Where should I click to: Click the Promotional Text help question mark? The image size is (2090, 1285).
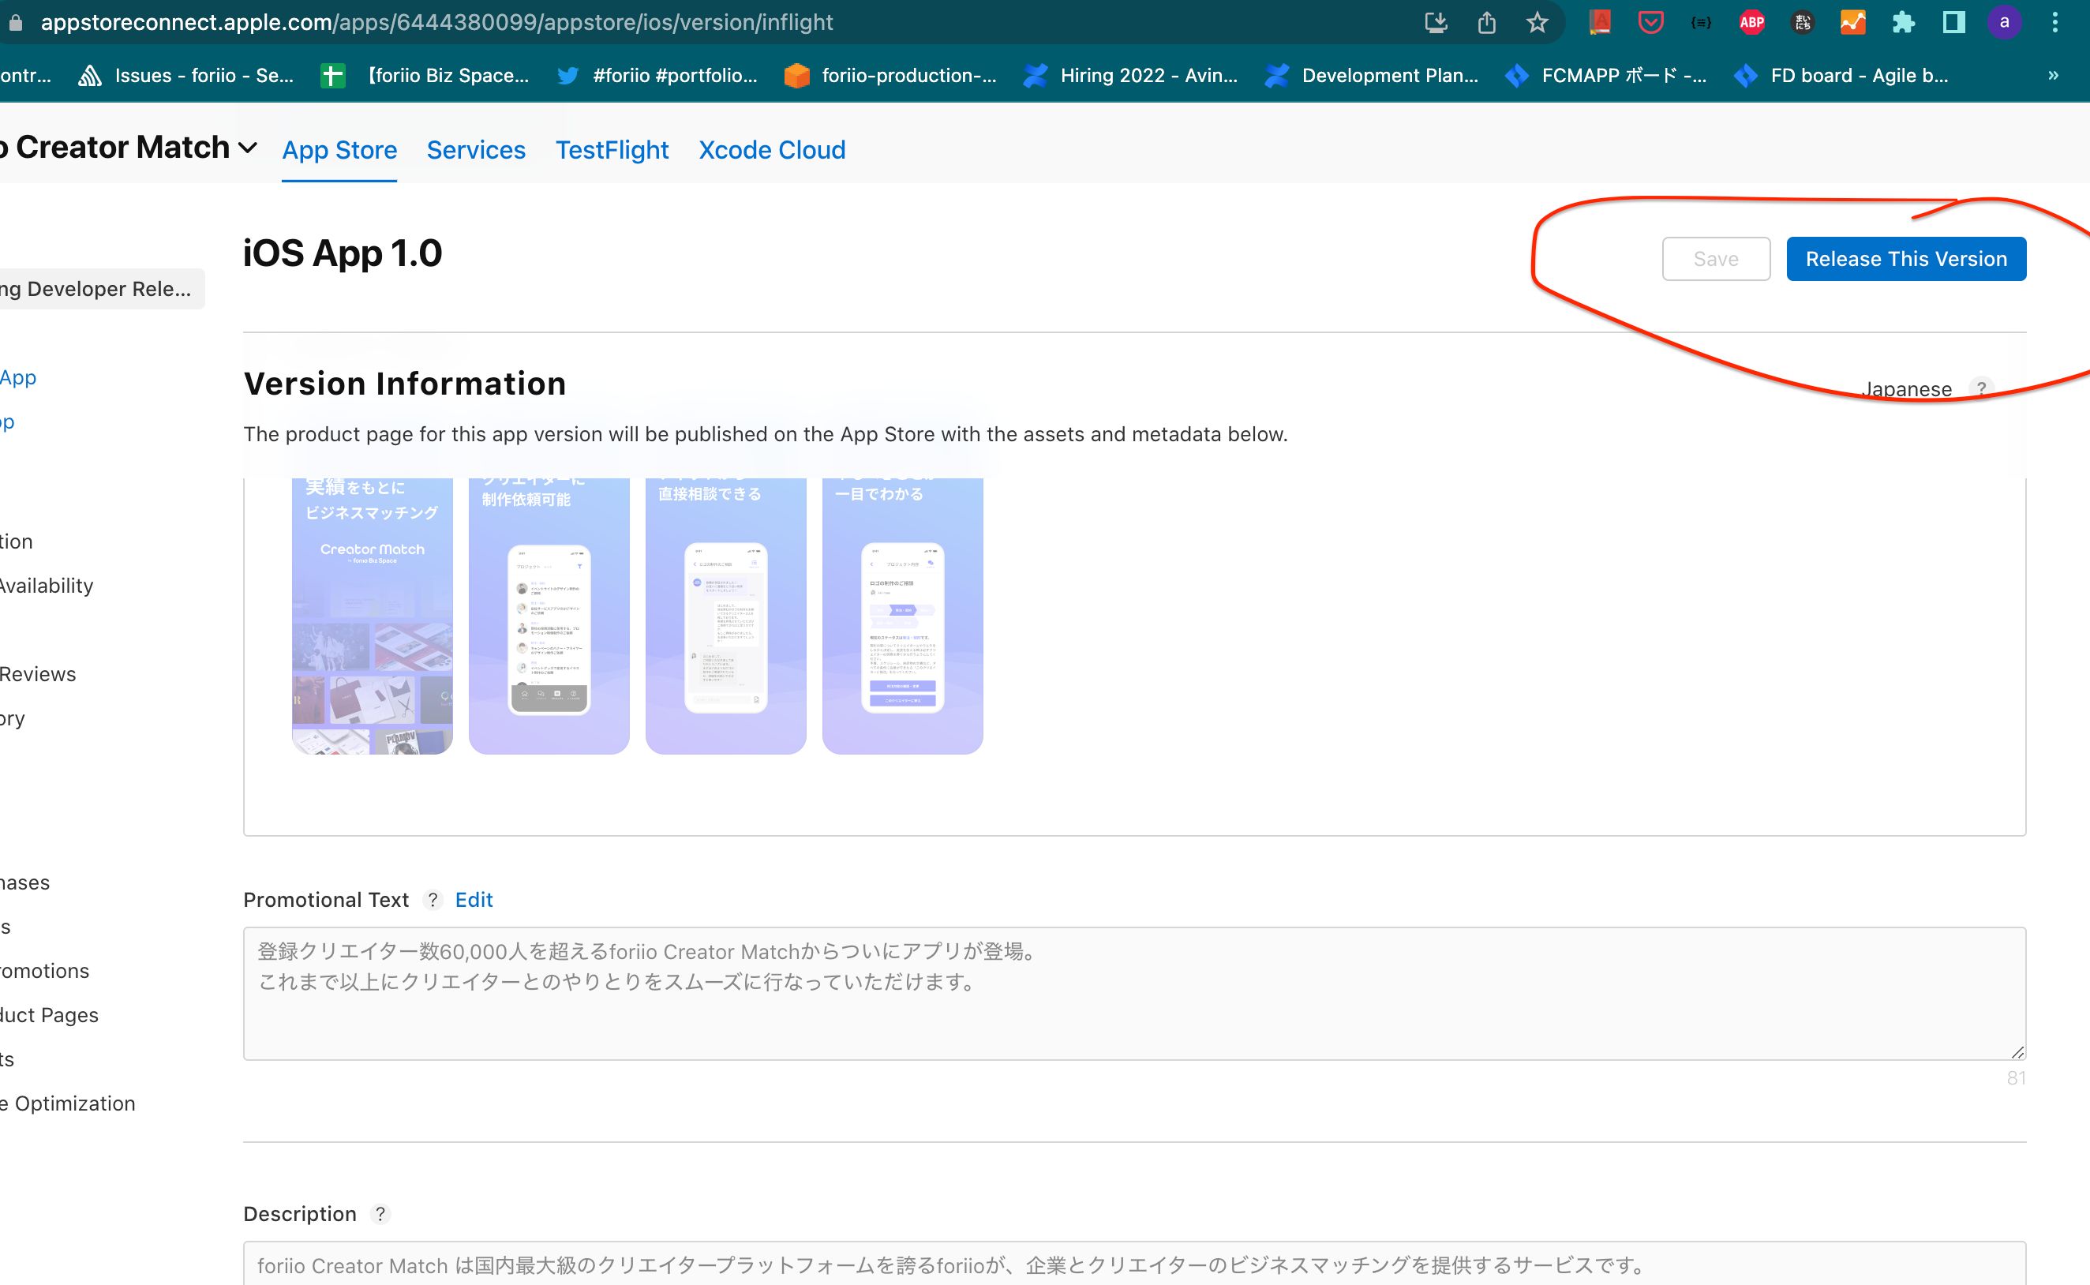point(433,900)
